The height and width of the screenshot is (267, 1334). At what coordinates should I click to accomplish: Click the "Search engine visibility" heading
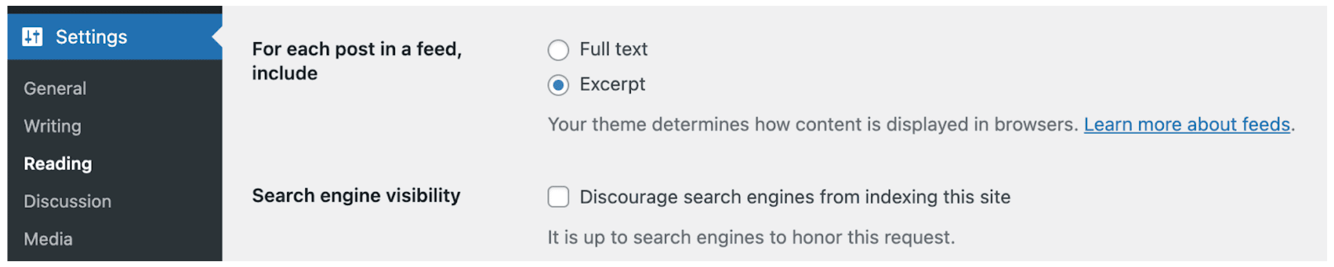tap(356, 195)
